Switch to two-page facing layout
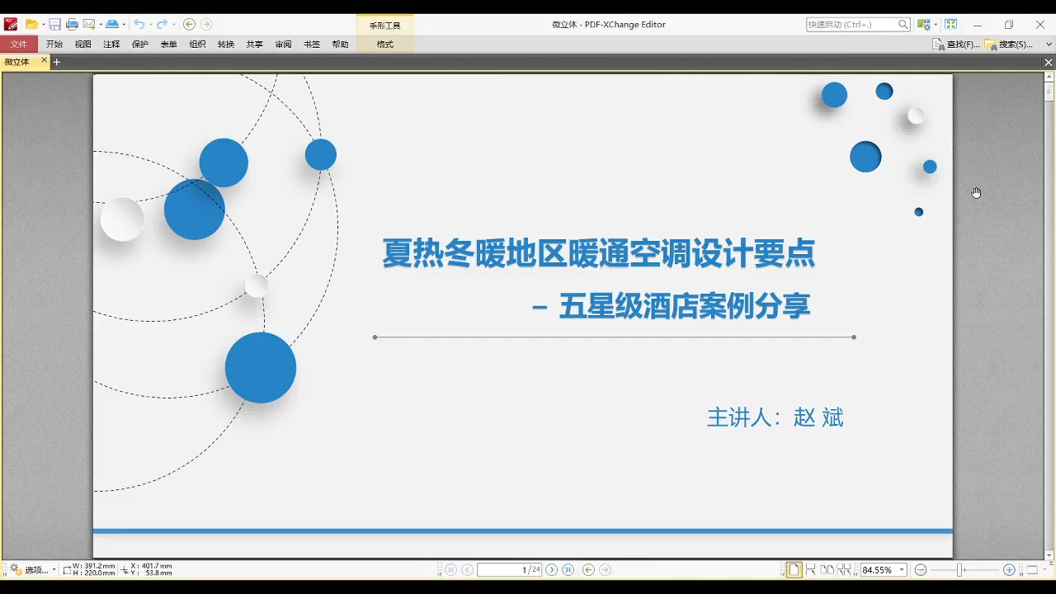 coord(827,570)
